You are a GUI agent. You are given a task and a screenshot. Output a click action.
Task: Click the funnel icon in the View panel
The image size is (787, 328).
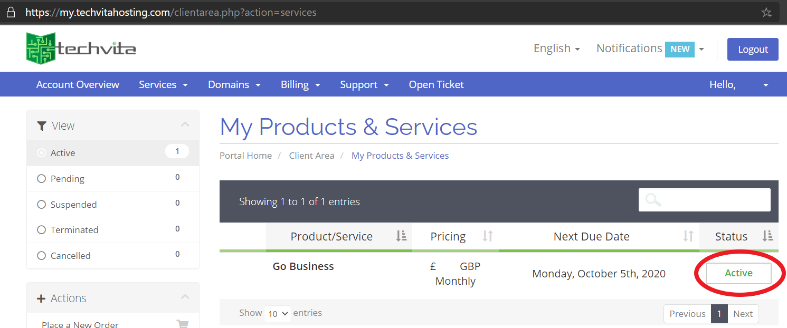(x=42, y=126)
